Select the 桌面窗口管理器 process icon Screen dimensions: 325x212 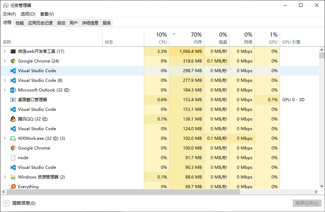[13, 100]
